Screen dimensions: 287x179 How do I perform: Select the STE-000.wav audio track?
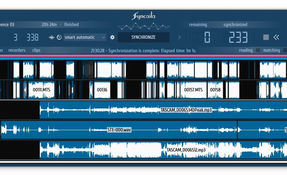click(119, 130)
